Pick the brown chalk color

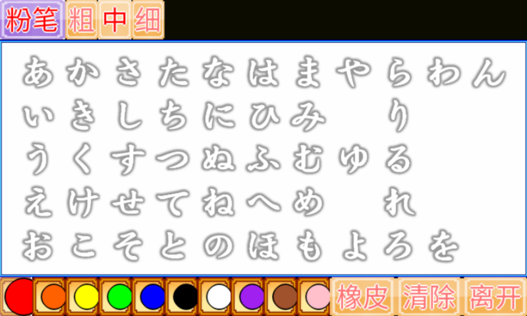tap(285, 297)
